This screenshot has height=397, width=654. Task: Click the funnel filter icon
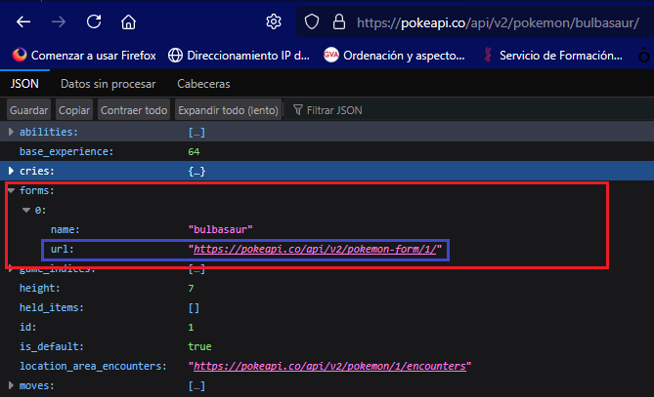[298, 110]
